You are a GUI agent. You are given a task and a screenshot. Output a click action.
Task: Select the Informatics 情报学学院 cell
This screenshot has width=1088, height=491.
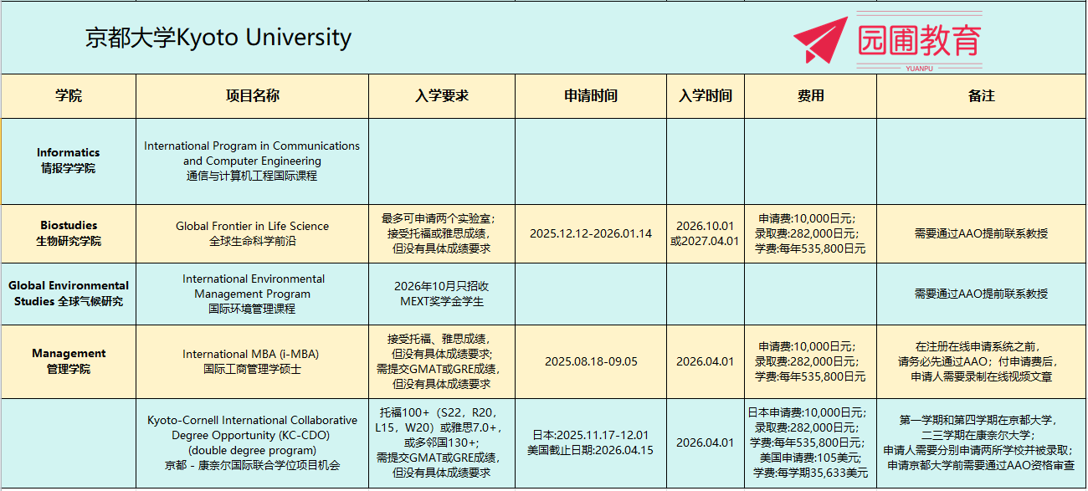pos(69,161)
